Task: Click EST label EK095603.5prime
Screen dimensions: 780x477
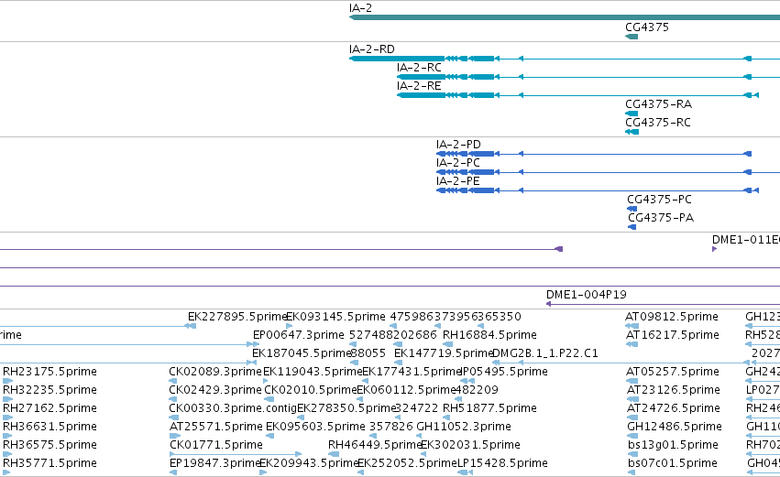Action: click(x=315, y=428)
